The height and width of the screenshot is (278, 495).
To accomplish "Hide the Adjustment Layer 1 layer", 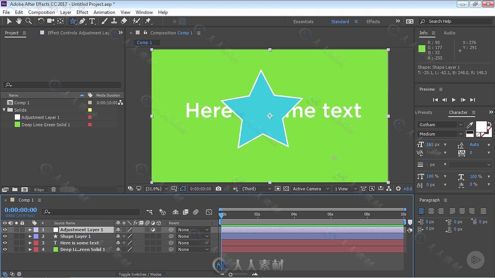I will pos(5,230).
